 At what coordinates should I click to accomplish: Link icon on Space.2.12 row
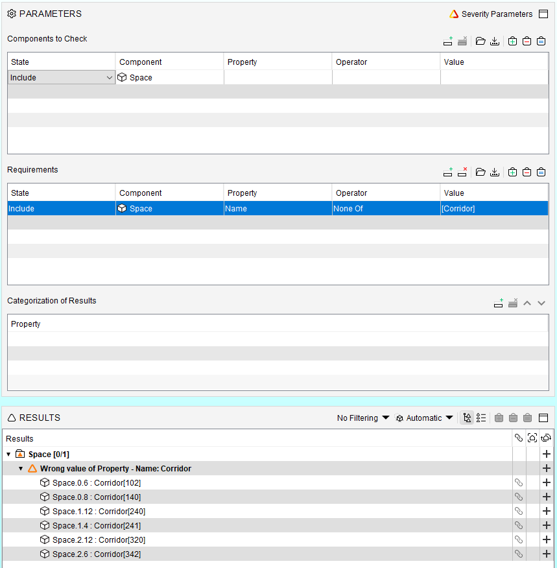pyautogui.click(x=519, y=539)
